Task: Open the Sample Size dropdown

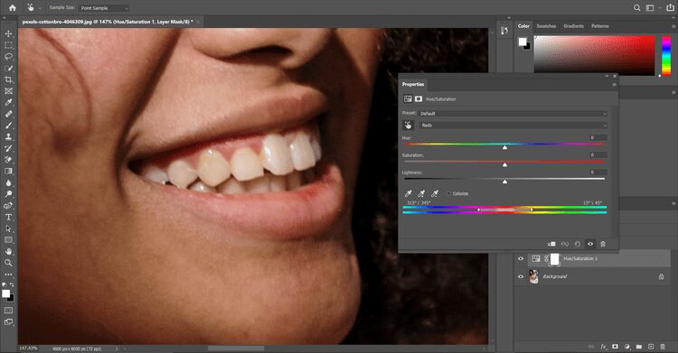Action: 104,8
